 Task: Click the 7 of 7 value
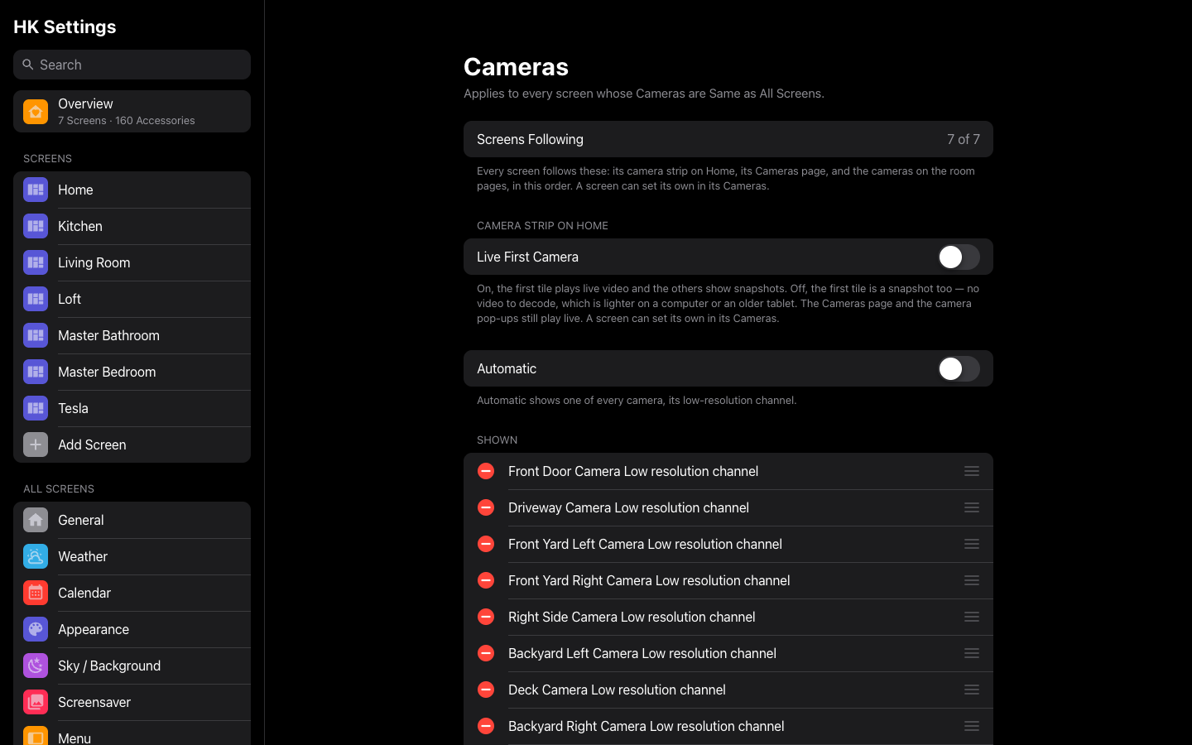click(x=964, y=139)
